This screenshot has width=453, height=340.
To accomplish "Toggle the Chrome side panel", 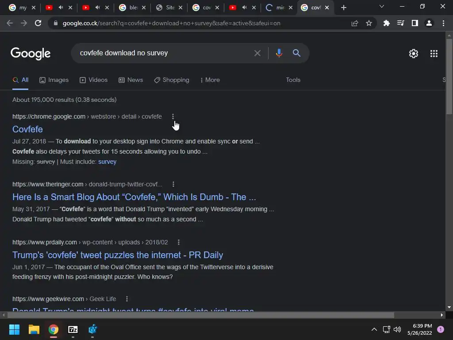I will point(415,23).
